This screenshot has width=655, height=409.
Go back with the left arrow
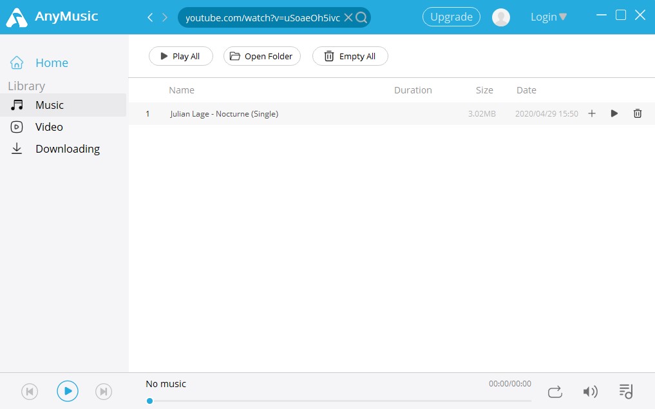(150, 17)
